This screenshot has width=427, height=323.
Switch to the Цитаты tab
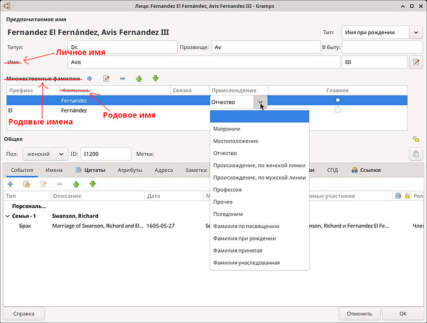(x=91, y=170)
